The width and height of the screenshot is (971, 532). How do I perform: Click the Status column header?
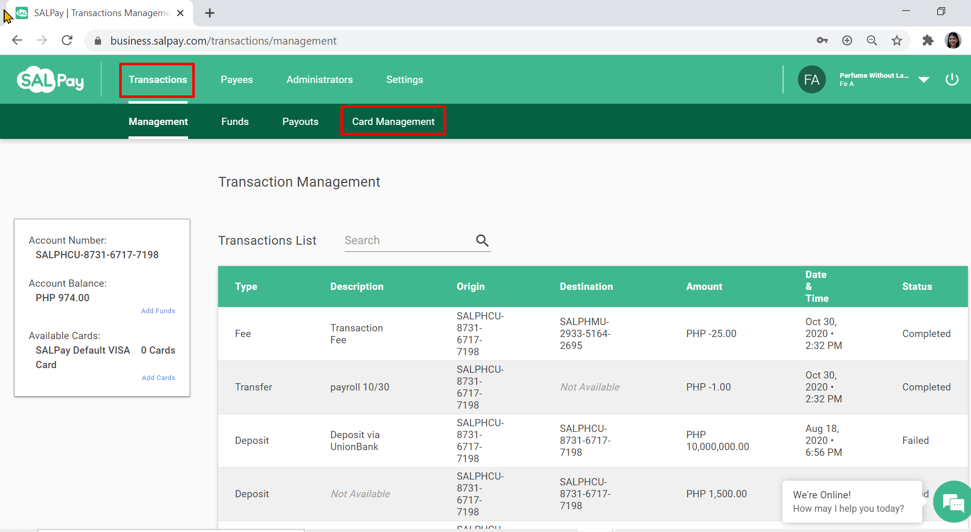coord(917,287)
